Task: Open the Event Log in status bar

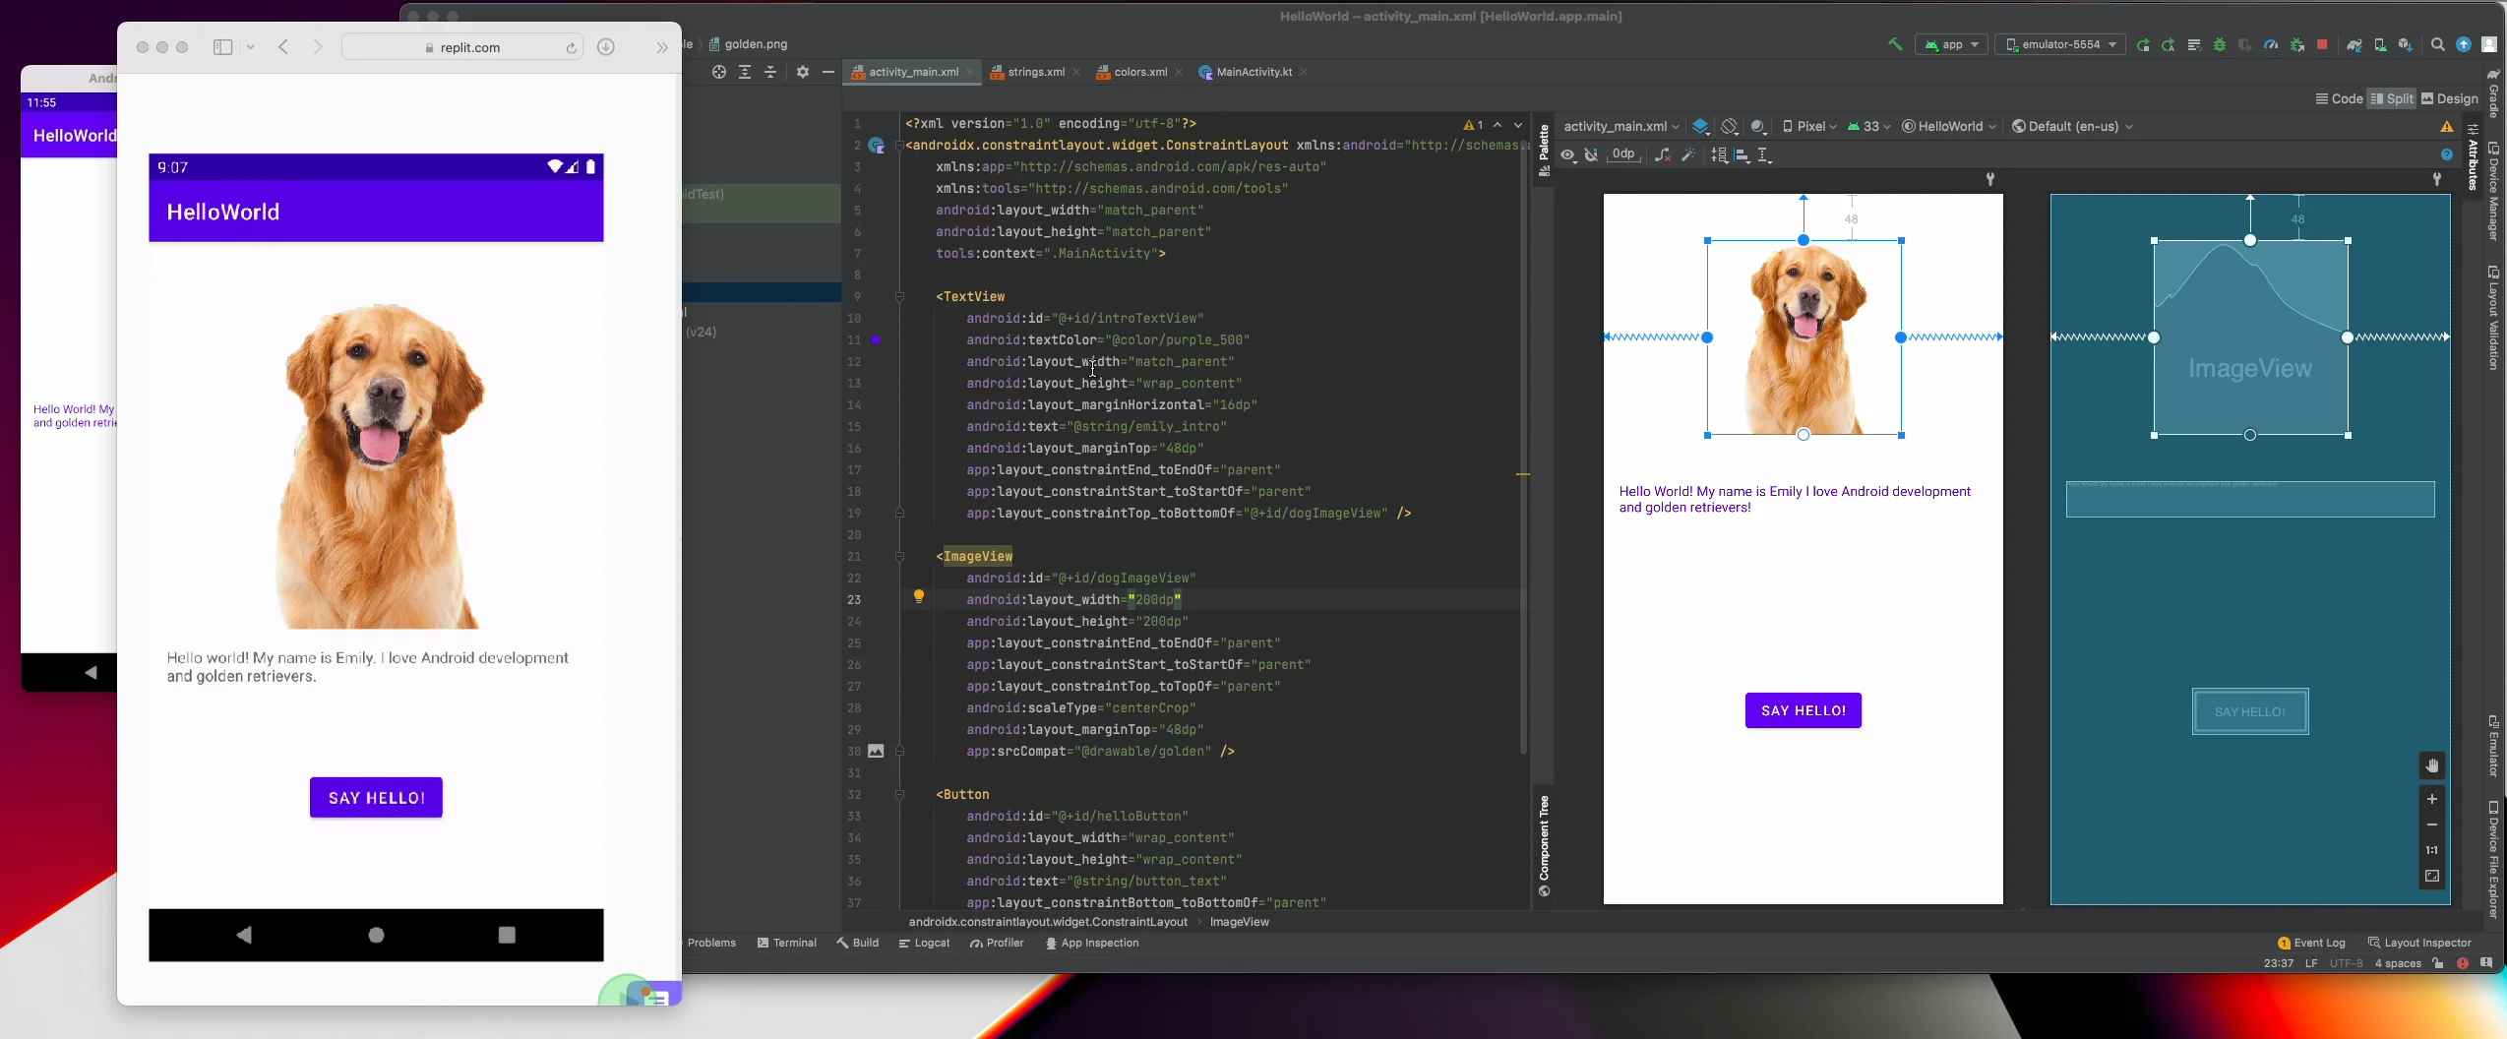Action: tap(2311, 943)
